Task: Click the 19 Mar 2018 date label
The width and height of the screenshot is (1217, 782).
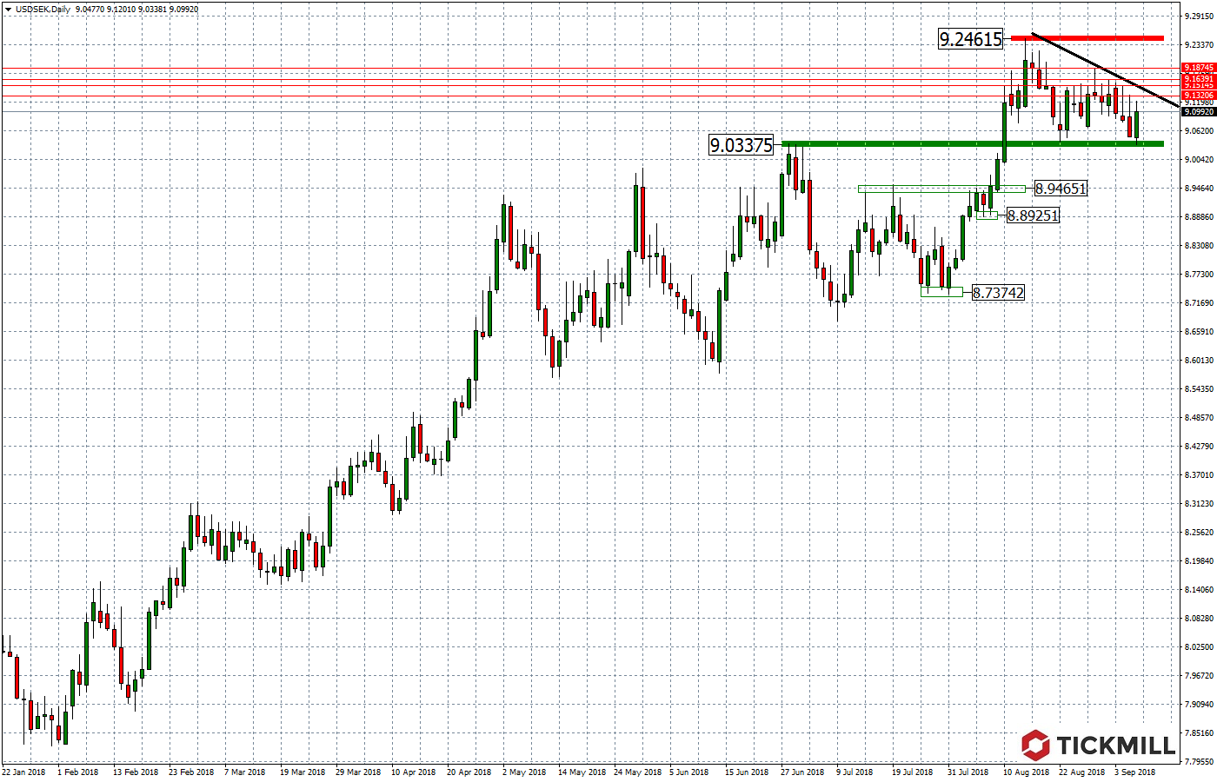Action: 303,772
